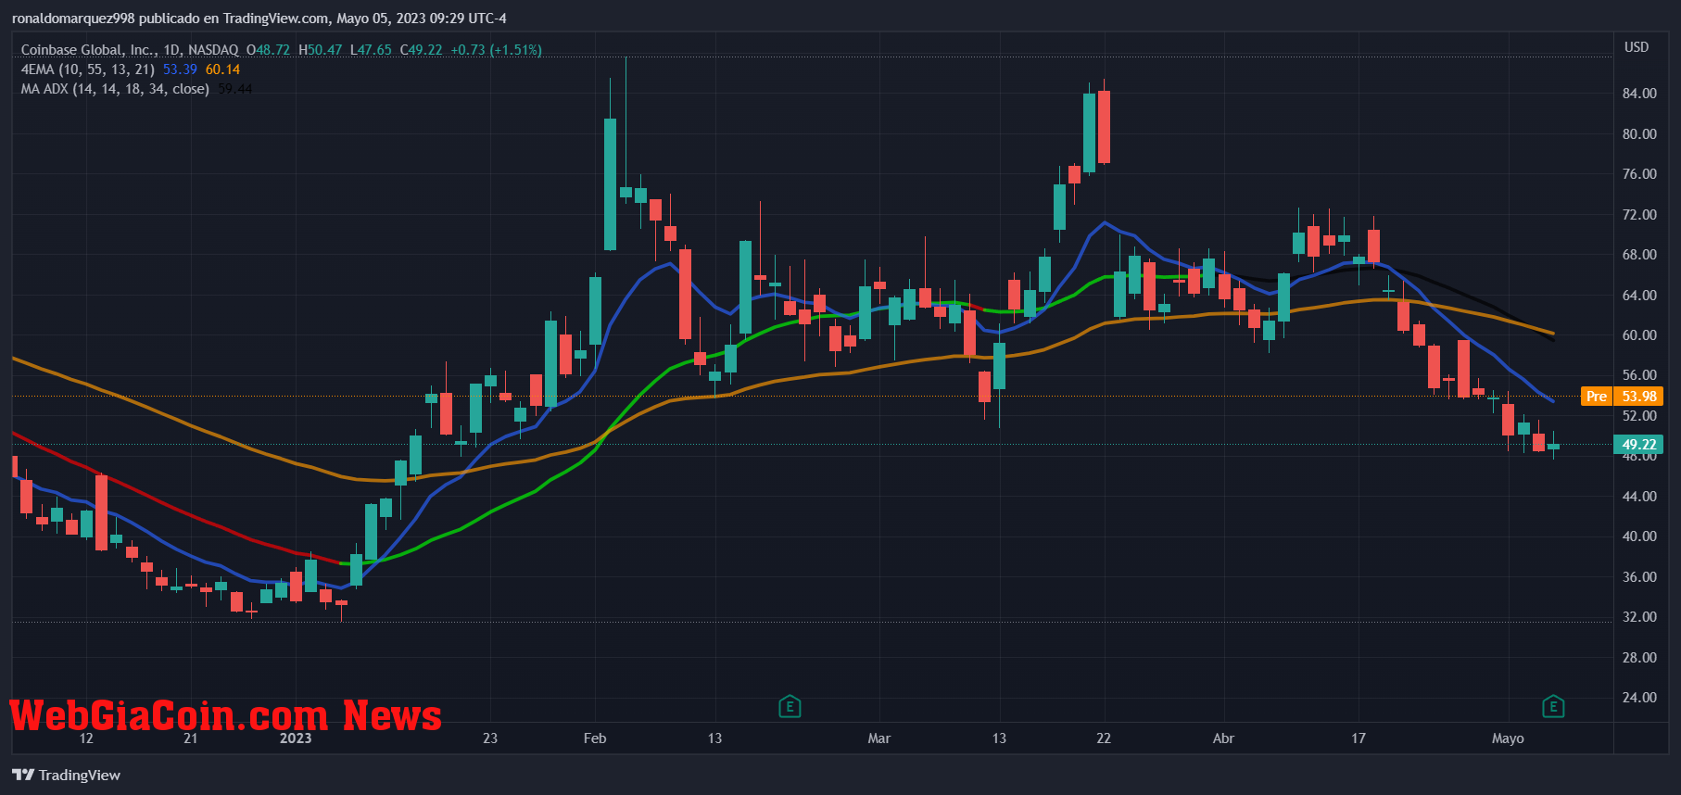Click the 60.00 price axis label
This screenshot has width=1681, height=795.
[1639, 335]
